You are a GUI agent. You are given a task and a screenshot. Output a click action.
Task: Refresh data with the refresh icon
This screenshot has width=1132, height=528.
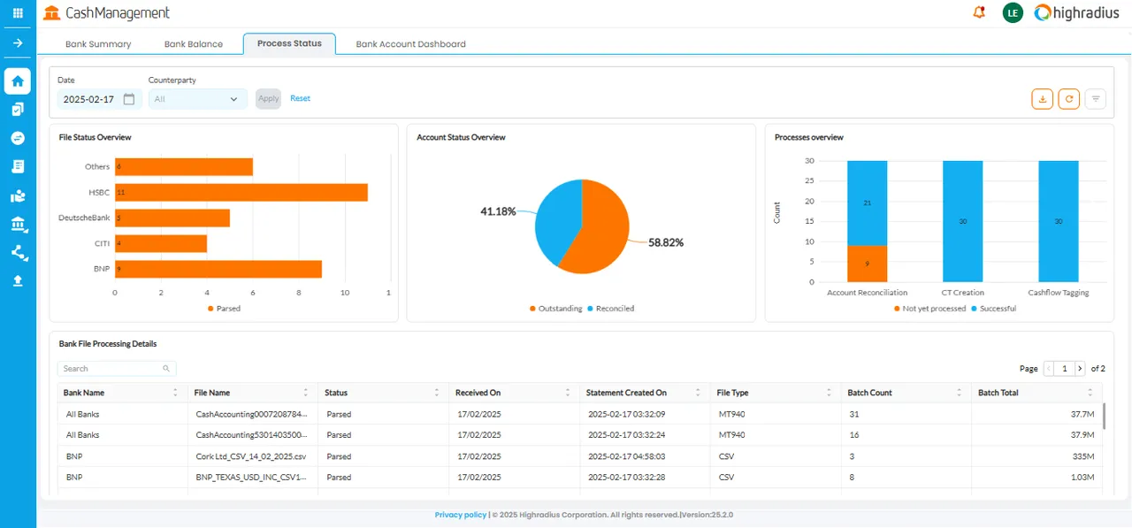1069,99
